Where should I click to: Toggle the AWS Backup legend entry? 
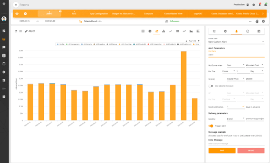pos(112,44)
